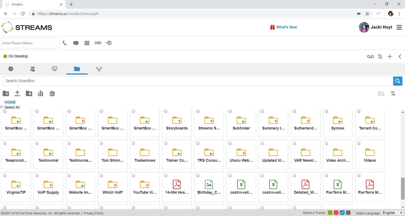Focus the Enter Phone #/Name field
Viewport: 405px width, 216px height.
click(30, 43)
